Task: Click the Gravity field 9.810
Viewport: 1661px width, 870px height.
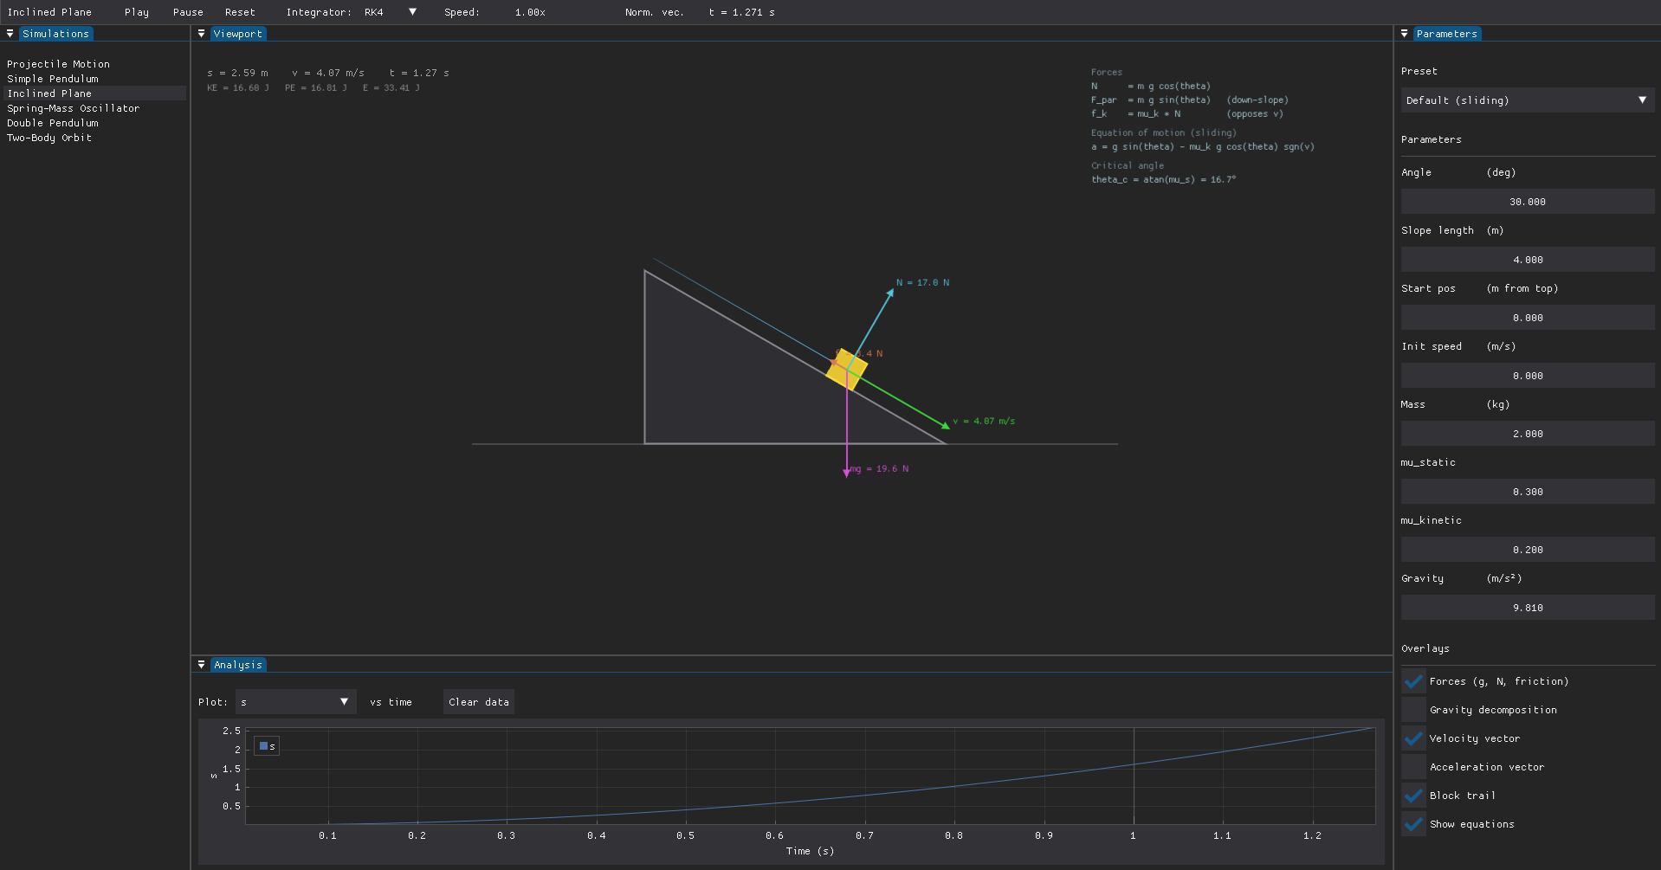Action: click(1528, 608)
